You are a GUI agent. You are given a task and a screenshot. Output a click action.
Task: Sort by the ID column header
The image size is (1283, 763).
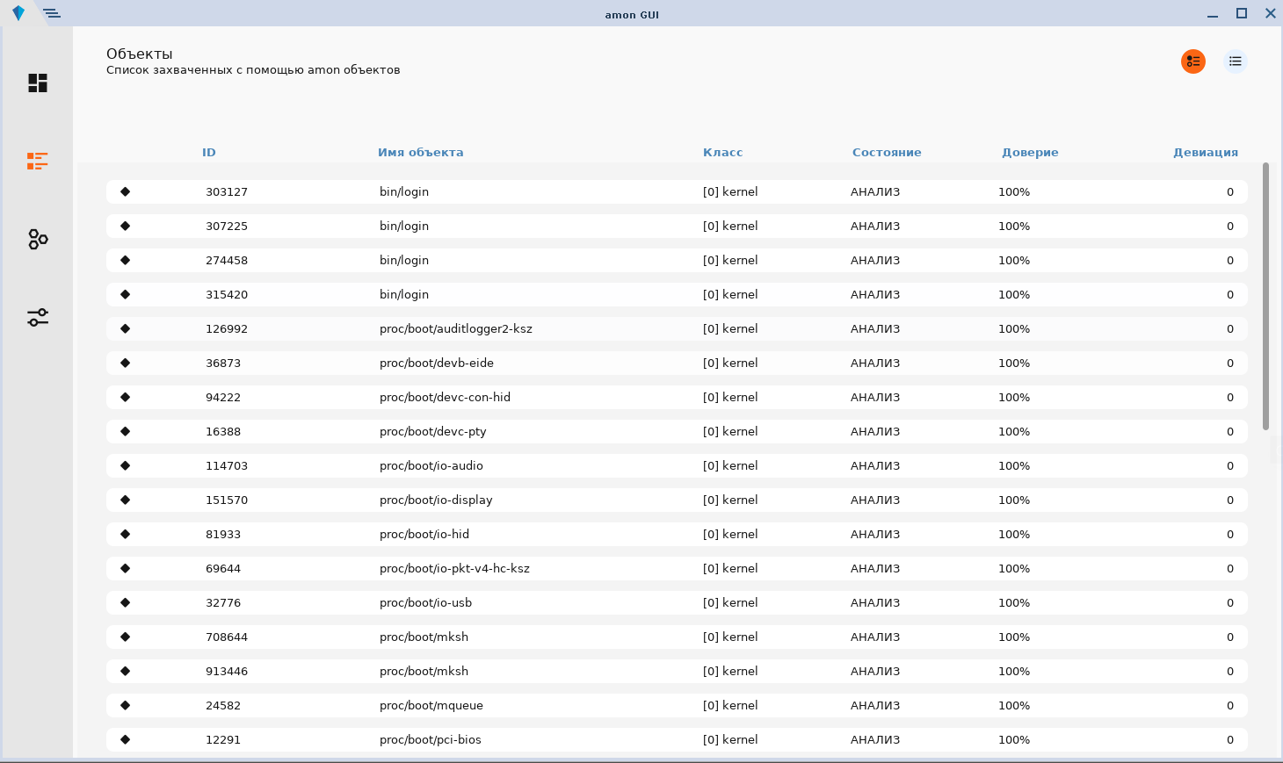click(x=208, y=153)
